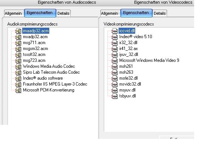Click the tsbyuv.dll video codec icon

click(x=114, y=96)
